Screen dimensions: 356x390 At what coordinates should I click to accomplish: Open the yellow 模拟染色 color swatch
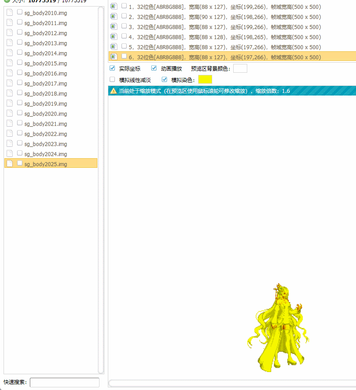pyautogui.click(x=205, y=79)
